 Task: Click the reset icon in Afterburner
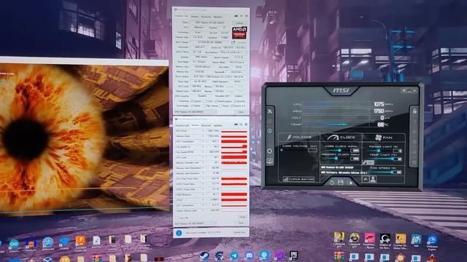(332, 183)
